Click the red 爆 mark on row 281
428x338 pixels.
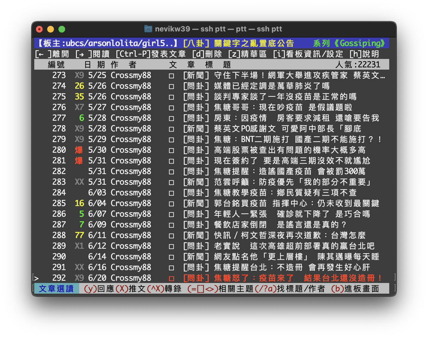click(79, 161)
